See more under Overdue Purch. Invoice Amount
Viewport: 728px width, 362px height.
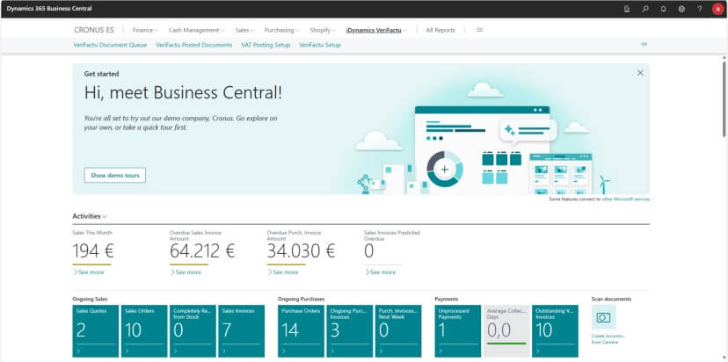[283, 272]
